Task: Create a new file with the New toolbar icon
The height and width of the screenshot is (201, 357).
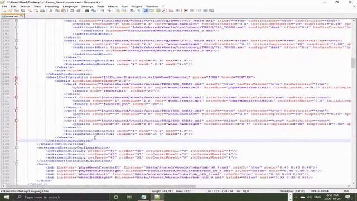Action: pos(4,11)
